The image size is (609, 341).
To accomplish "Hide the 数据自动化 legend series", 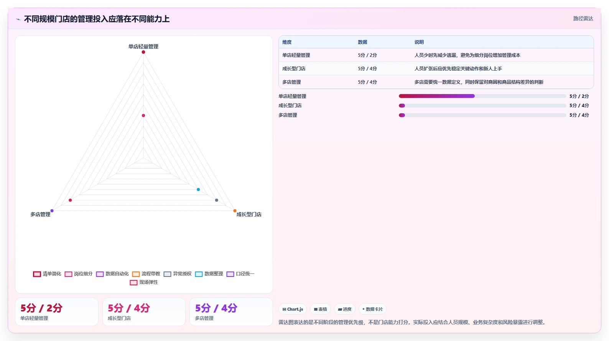I will pyautogui.click(x=112, y=274).
